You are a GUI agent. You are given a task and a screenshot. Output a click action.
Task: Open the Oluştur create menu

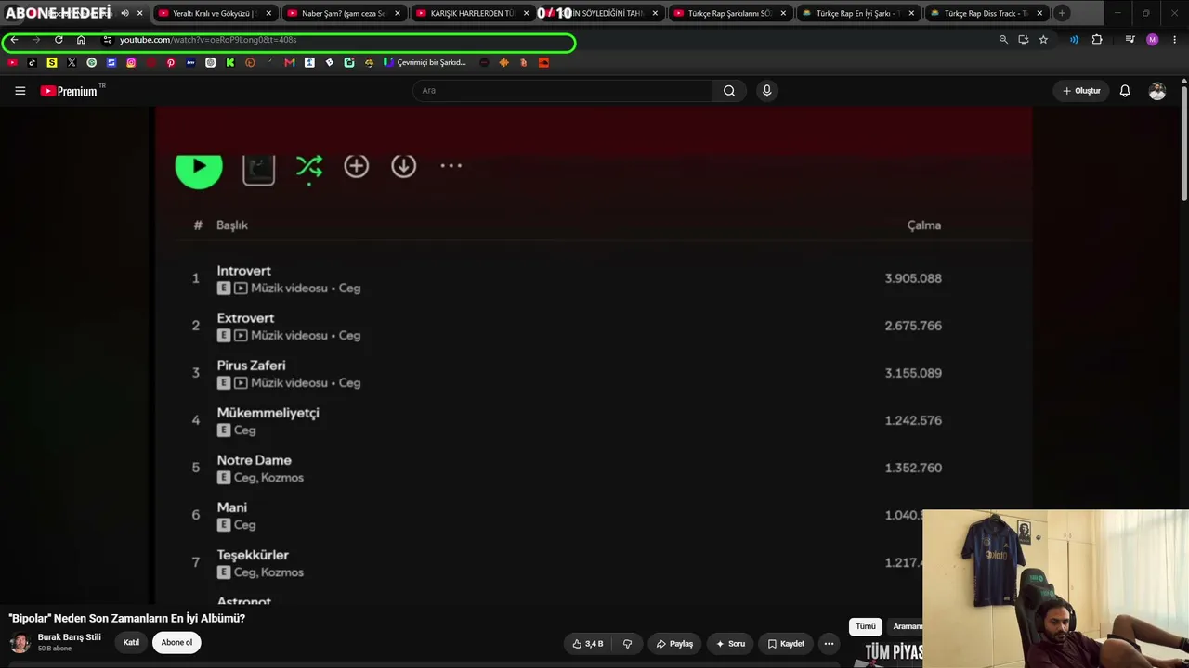click(1081, 91)
